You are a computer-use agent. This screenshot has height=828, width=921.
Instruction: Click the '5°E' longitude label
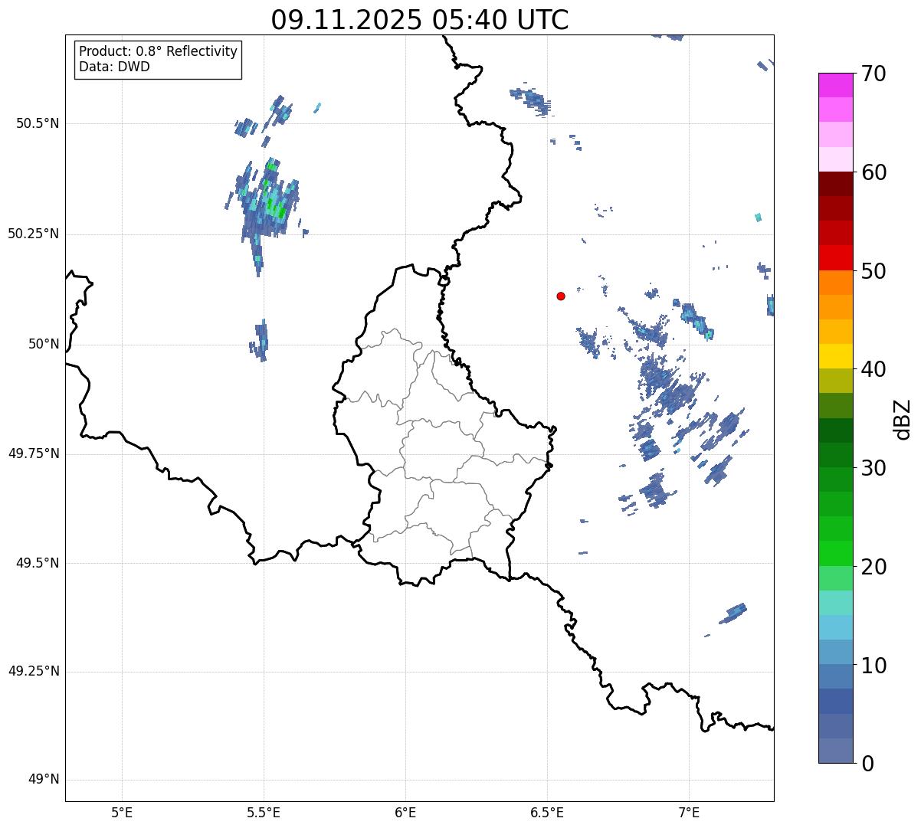pyautogui.click(x=122, y=813)
